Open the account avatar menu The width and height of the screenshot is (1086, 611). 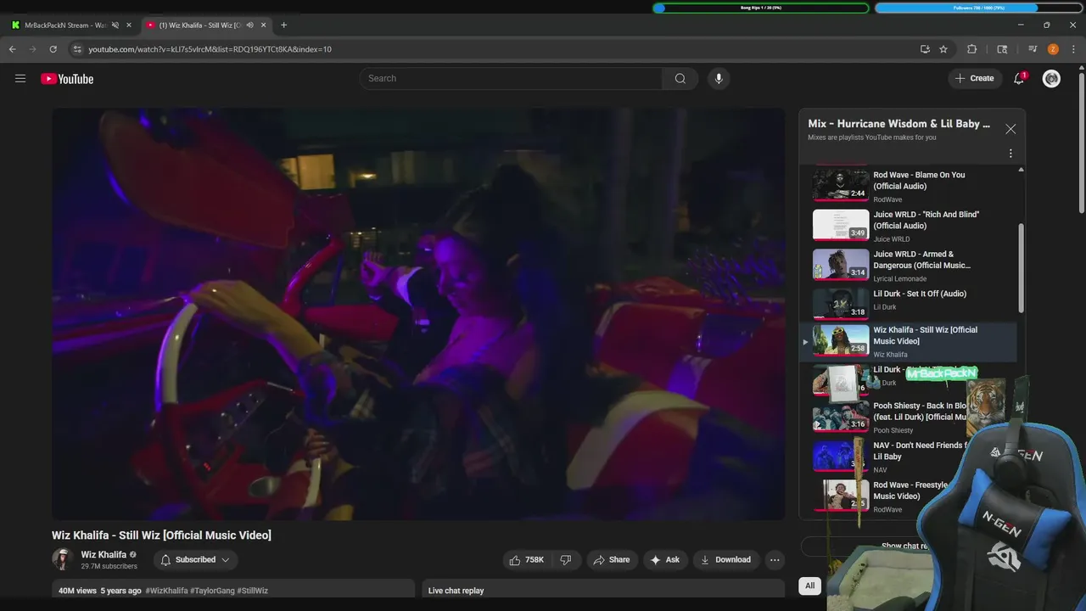point(1051,79)
